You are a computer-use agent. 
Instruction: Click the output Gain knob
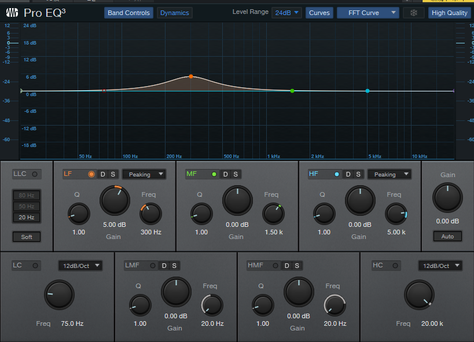448,198
